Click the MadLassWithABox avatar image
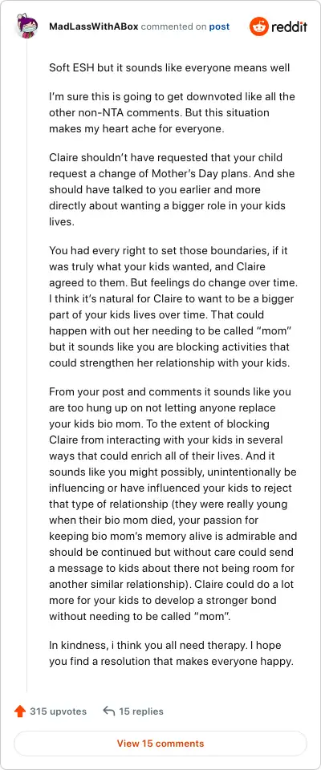This screenshot has width=321, height=770. tap(26, 26)
